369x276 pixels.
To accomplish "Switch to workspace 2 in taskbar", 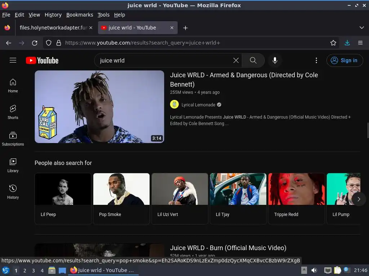I will 25,271.
